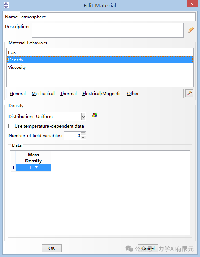The height and width of the screenshot is (257, 200).
Task: Decrease the number of field variables
Action: coord(83,137)
